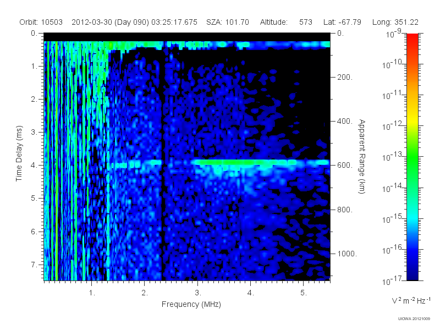Click the Frequency (MHz) axis label
The image size is (440, 330).
(191, 305)
